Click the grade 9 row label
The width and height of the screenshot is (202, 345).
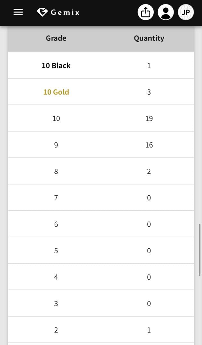pos(56,145)
